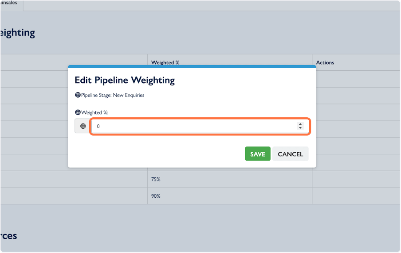Click into the Weighted % number field
The height and width of the screenshot is (253, 401).
tap(195, 126)
